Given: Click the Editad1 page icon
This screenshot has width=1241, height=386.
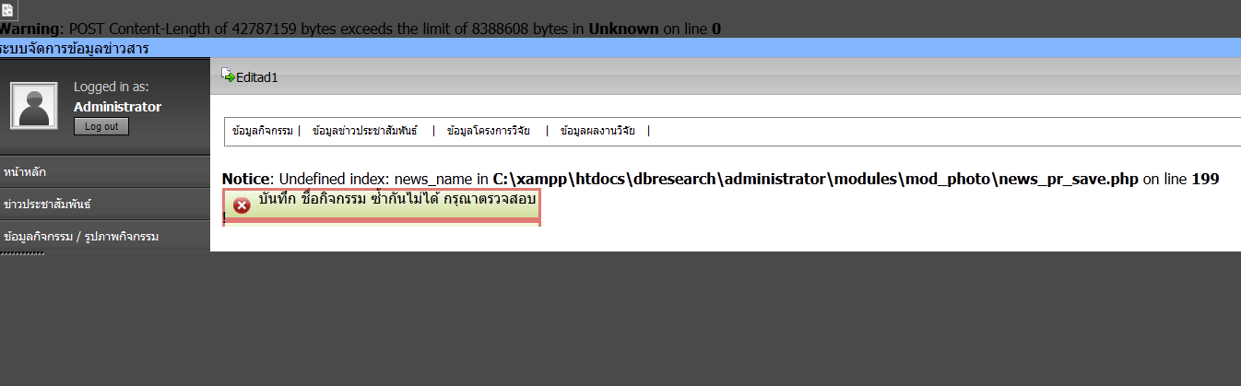Looking at the screenshot, I should (229, 76).
